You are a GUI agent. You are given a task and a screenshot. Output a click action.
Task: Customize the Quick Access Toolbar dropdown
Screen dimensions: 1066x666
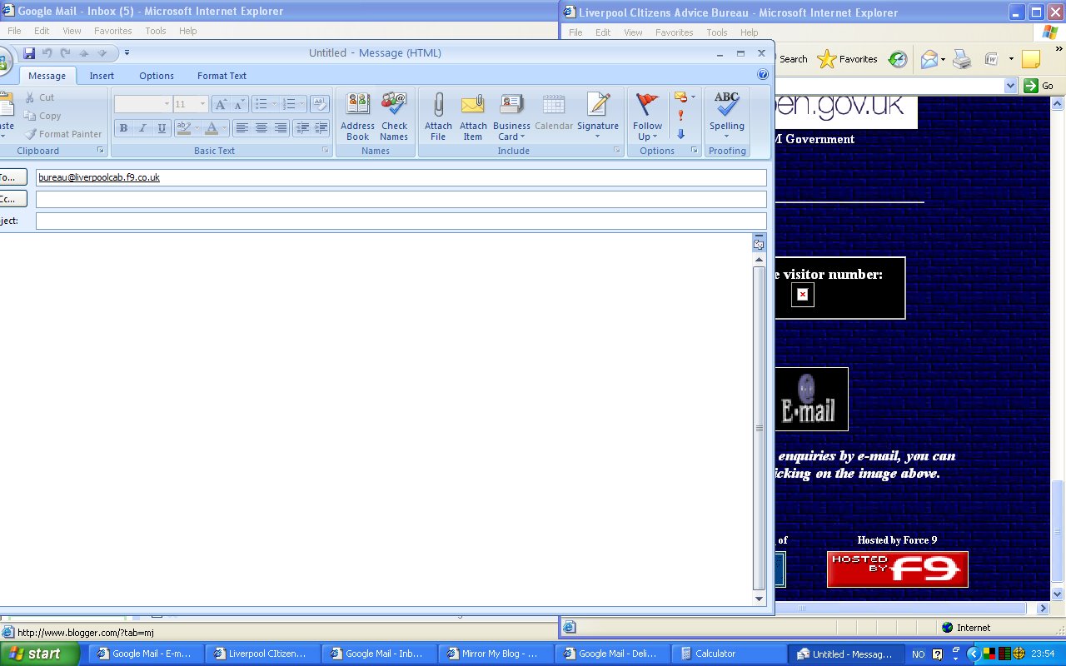(127, 53)
